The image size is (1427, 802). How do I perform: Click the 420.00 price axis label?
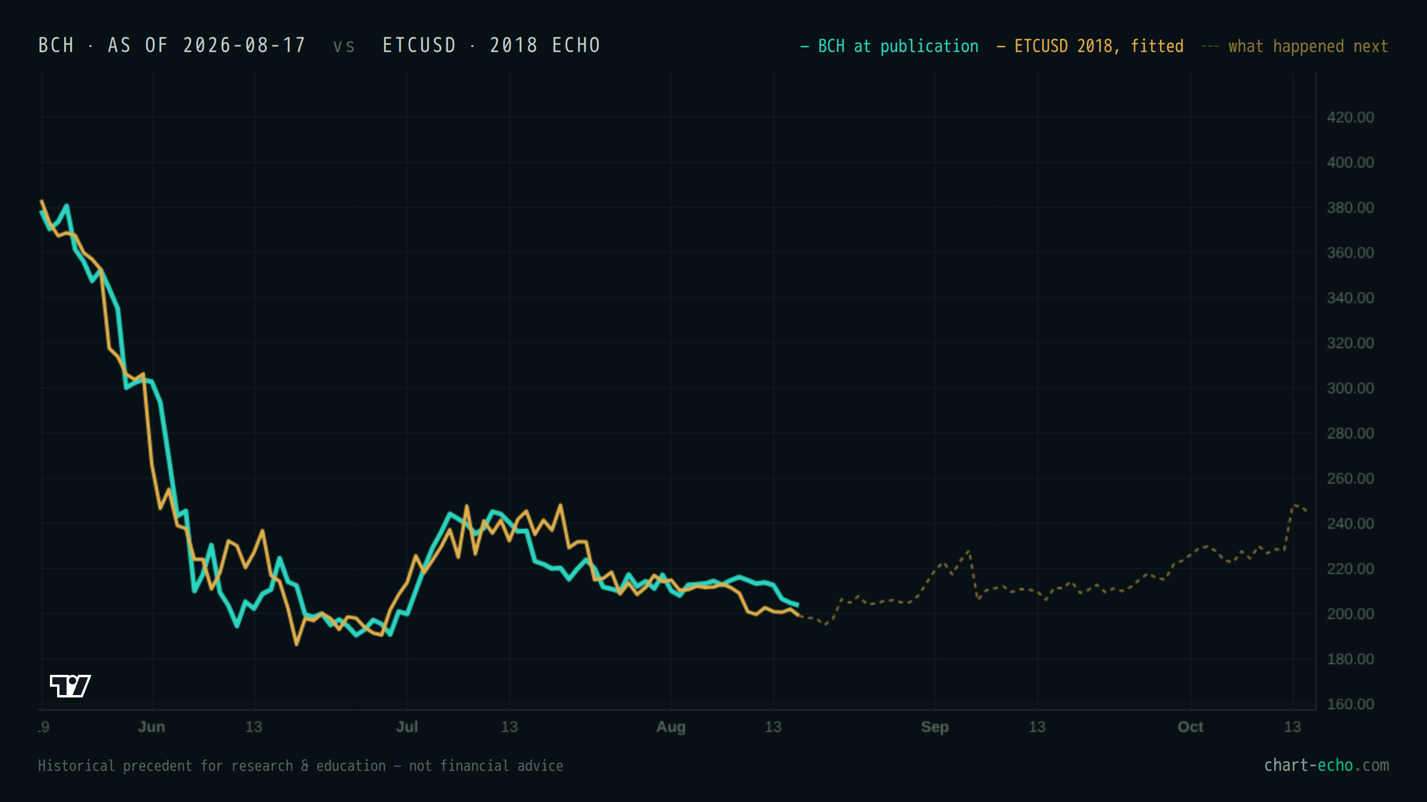pos(1350,117)
